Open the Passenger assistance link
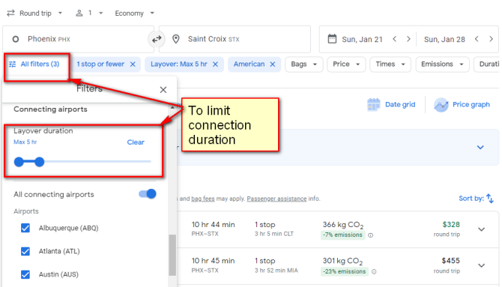This screenshot has width=502, height=287. (277, 199)
